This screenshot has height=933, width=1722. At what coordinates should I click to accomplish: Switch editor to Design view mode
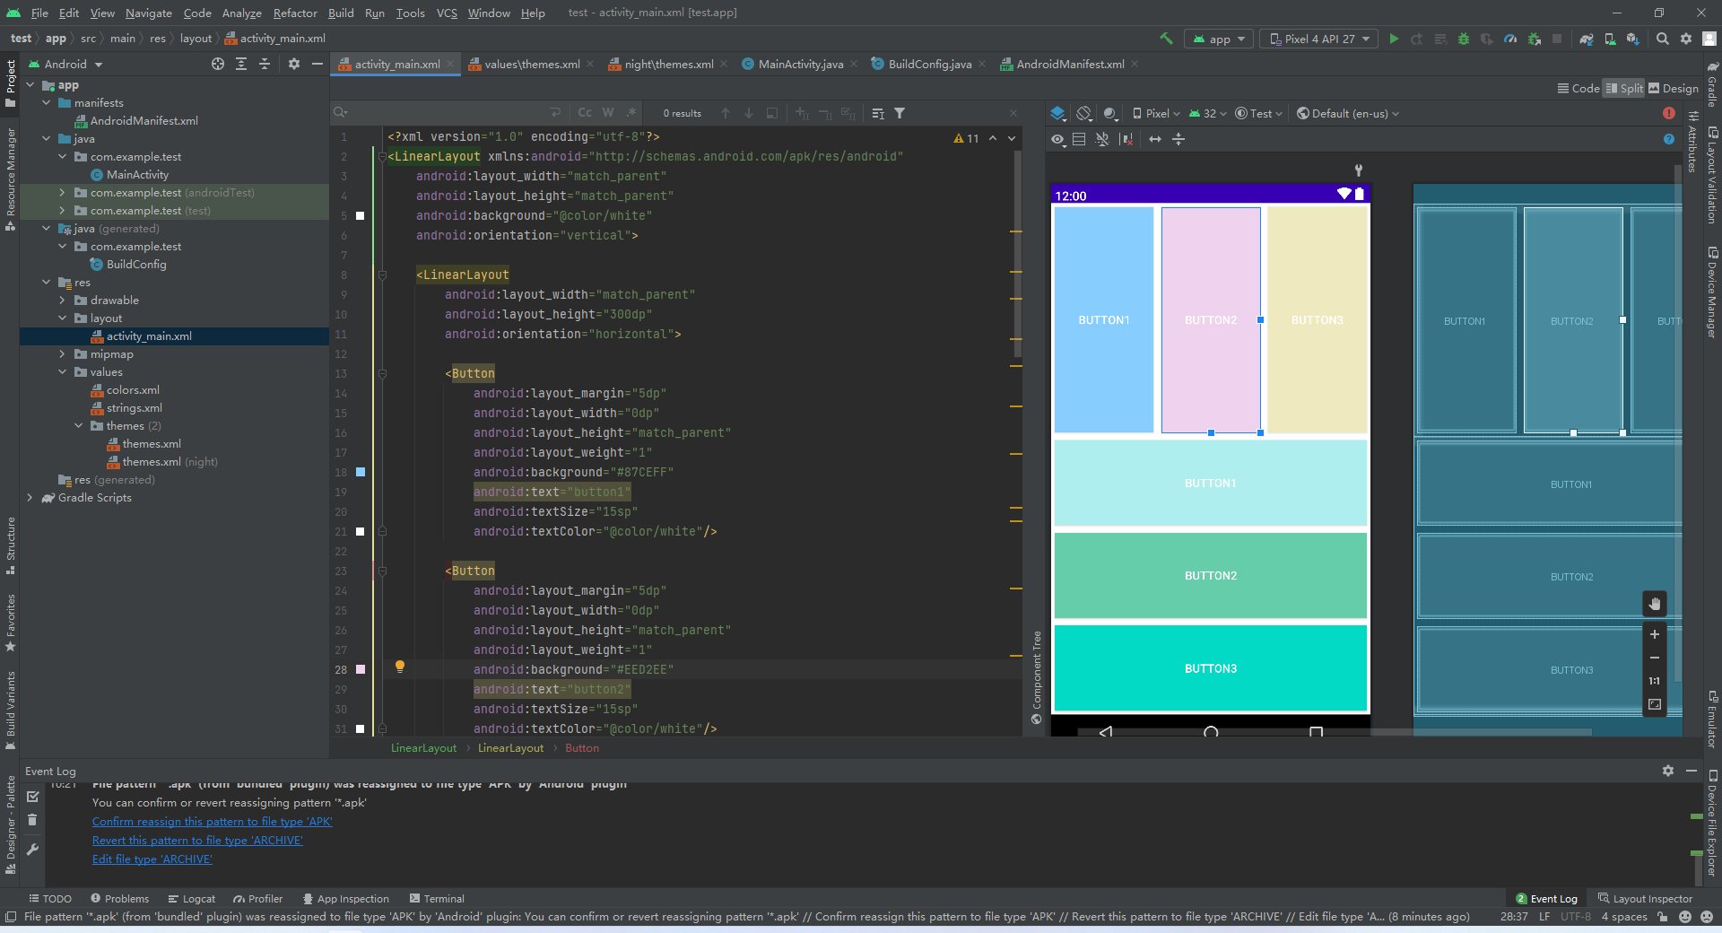(1674, 88)
